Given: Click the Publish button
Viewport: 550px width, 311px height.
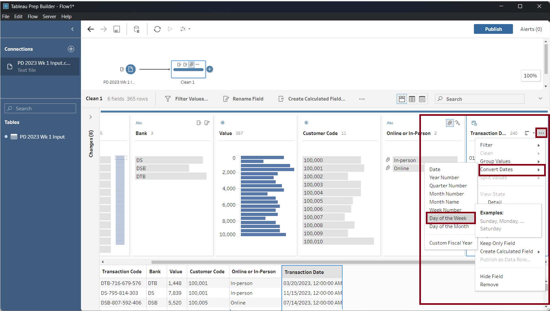Looking at the screenshot, I should coord(493,29).
